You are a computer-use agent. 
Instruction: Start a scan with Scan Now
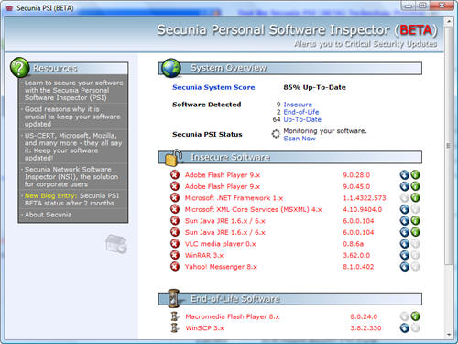pyautogui.click(x=300, y=139)
